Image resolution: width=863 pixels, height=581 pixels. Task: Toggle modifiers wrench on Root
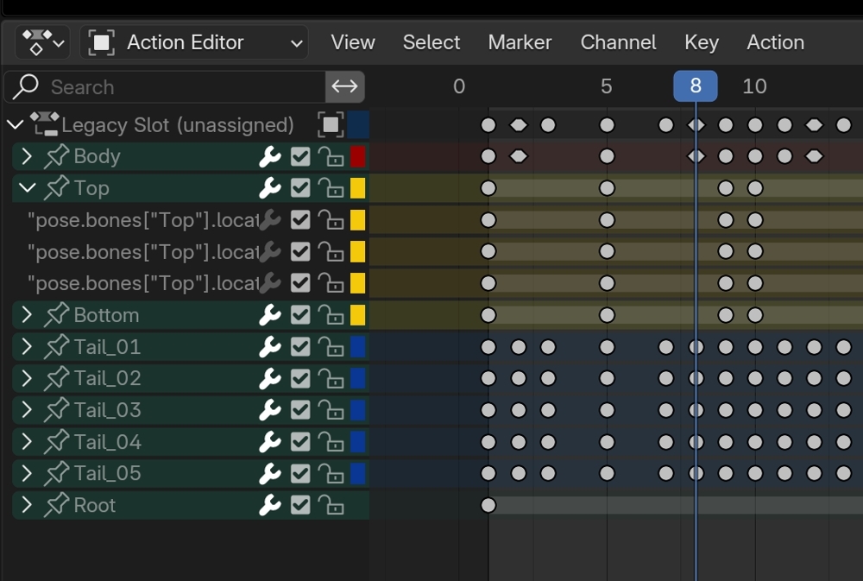pyautogui.click(x=269, y=506)
